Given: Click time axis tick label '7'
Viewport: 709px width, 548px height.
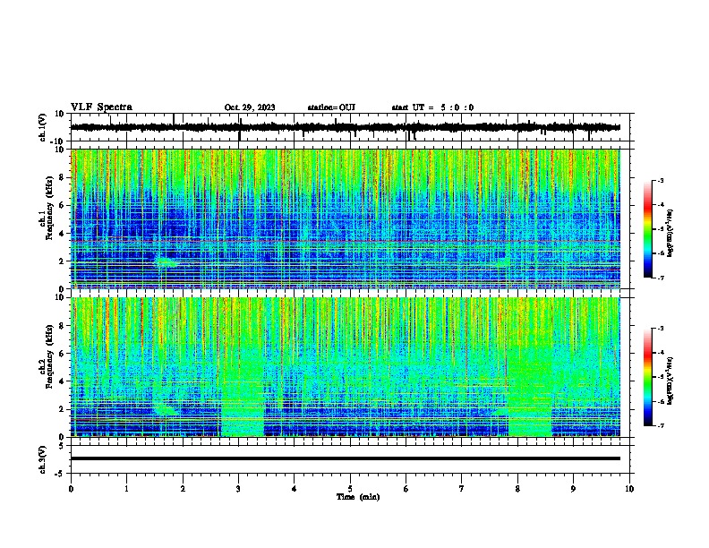Looking at the screenshot, I should pyautogui.click(x=462, y=489).
